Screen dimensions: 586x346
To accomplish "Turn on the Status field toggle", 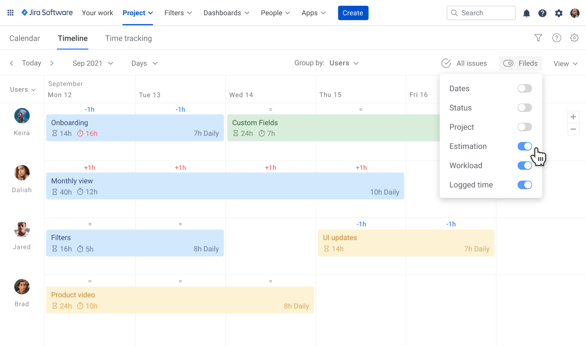I will [x=524, y=108].
